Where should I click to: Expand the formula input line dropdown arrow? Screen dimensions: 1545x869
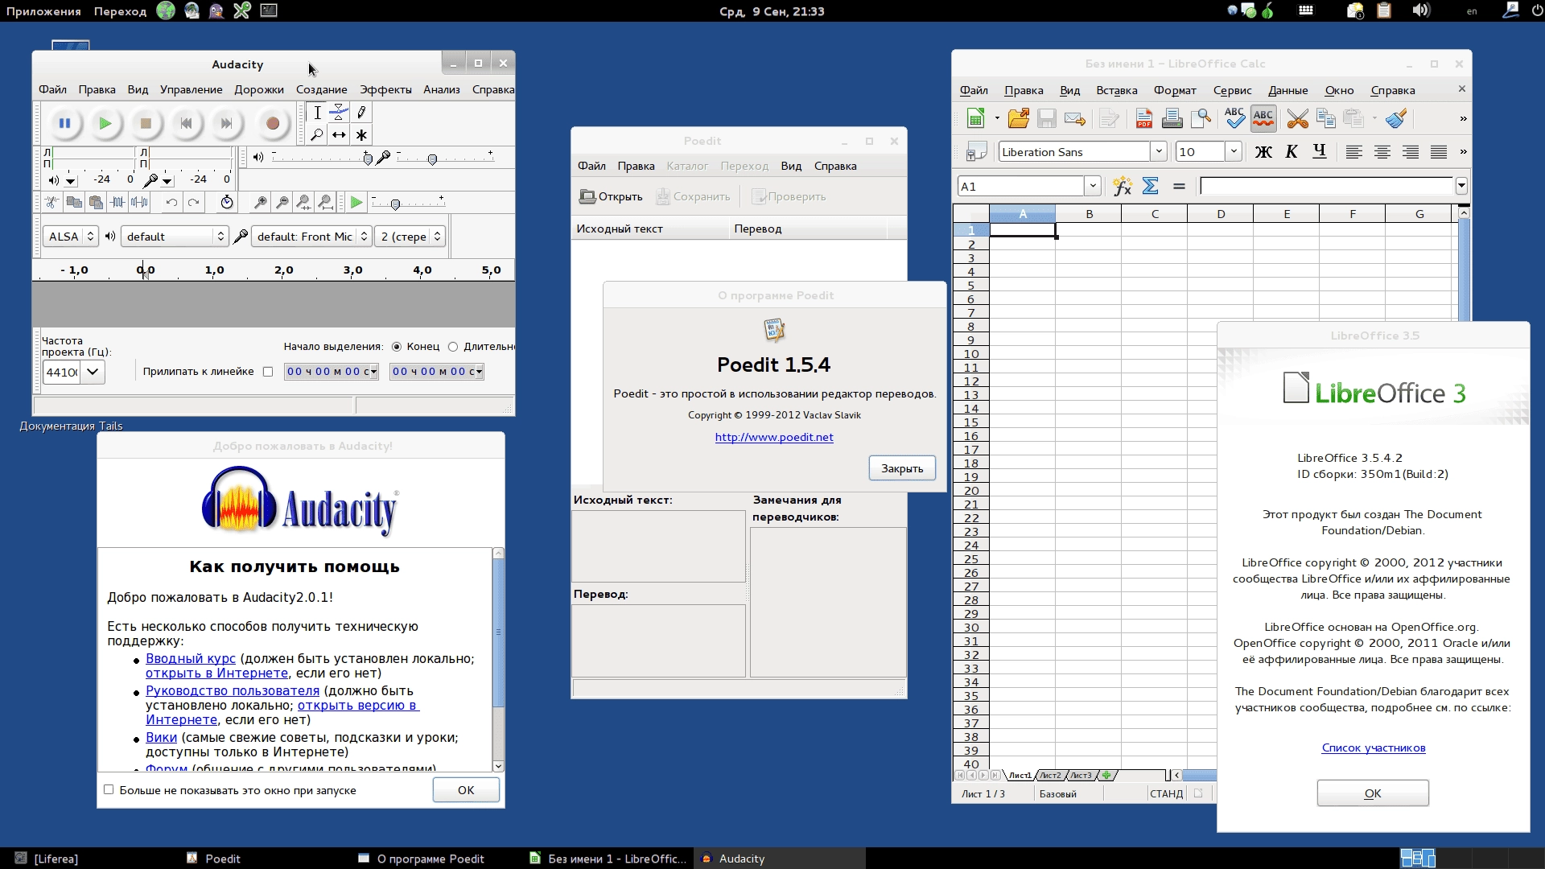pyautogui.click(x=1461, y=187)
